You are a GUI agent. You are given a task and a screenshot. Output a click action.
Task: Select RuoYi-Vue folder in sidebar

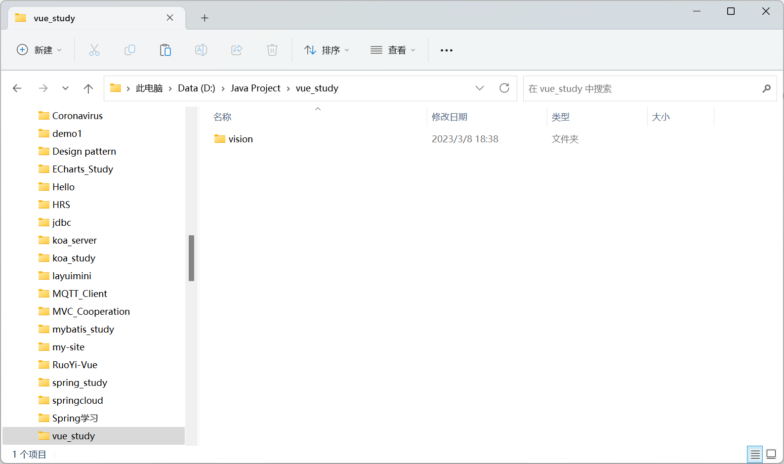pyautogui.click(x=75, y=365)
